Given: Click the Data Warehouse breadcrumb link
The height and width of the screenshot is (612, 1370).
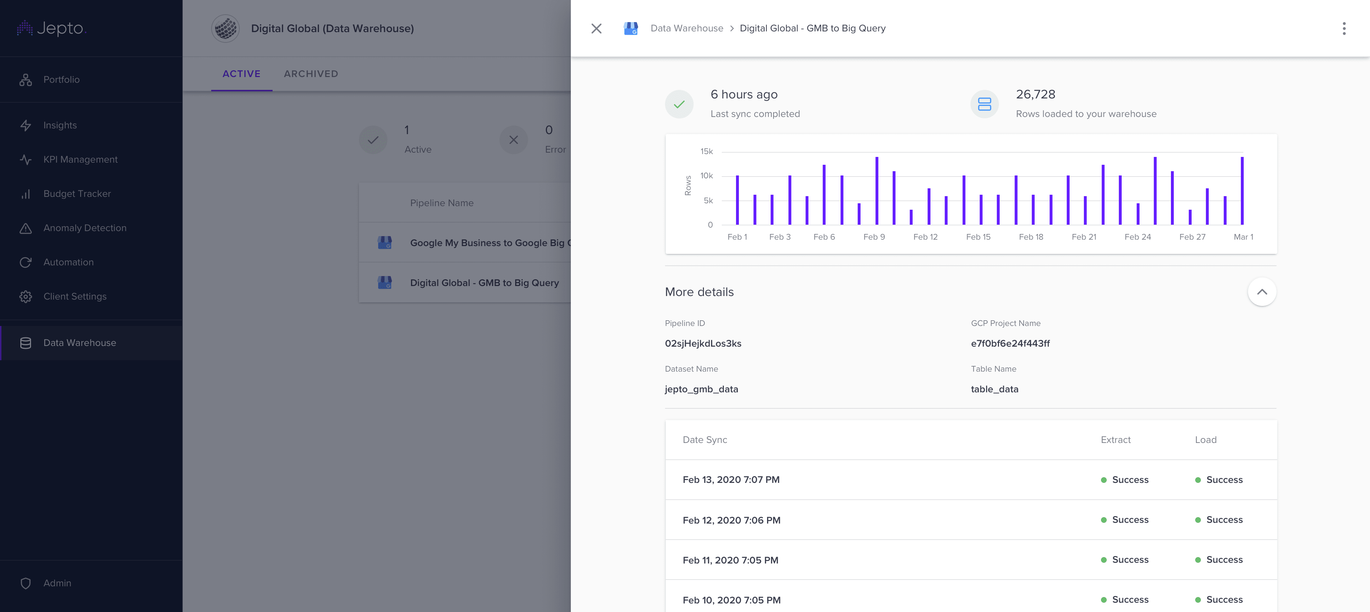Looking at the screenshot, I should click(686, 28).
